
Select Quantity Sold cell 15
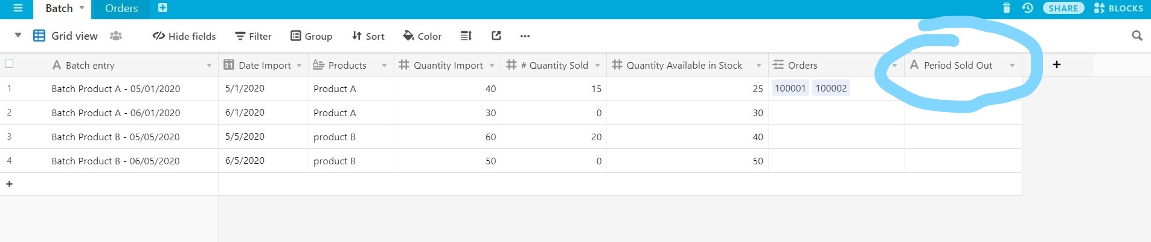[554, 88]
